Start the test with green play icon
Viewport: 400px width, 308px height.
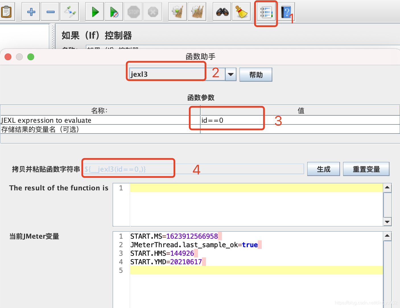tap(95, 12)
